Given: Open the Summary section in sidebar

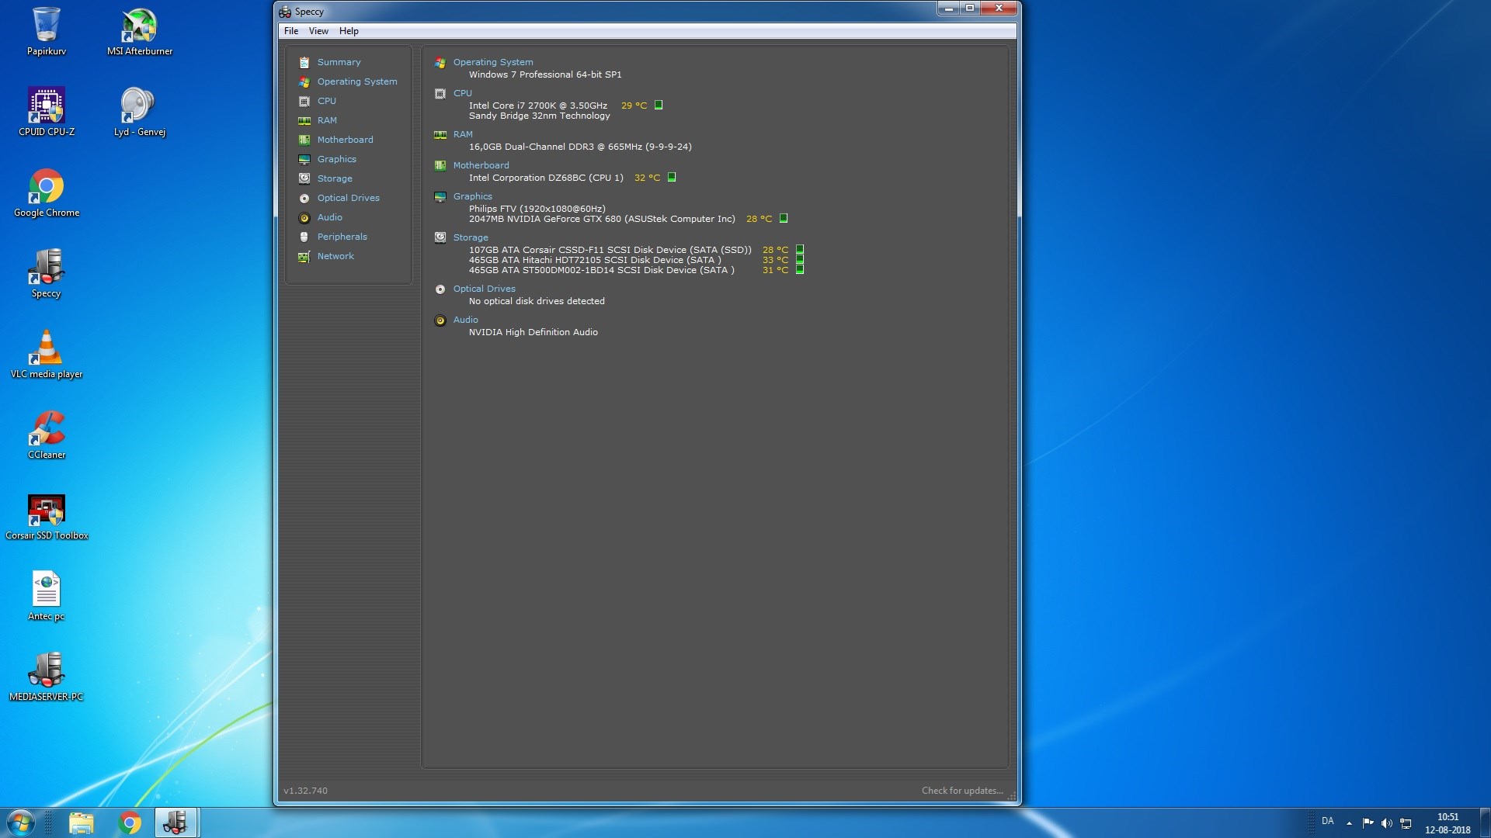Looking at the screenshot, I should [x=339, y=62].
